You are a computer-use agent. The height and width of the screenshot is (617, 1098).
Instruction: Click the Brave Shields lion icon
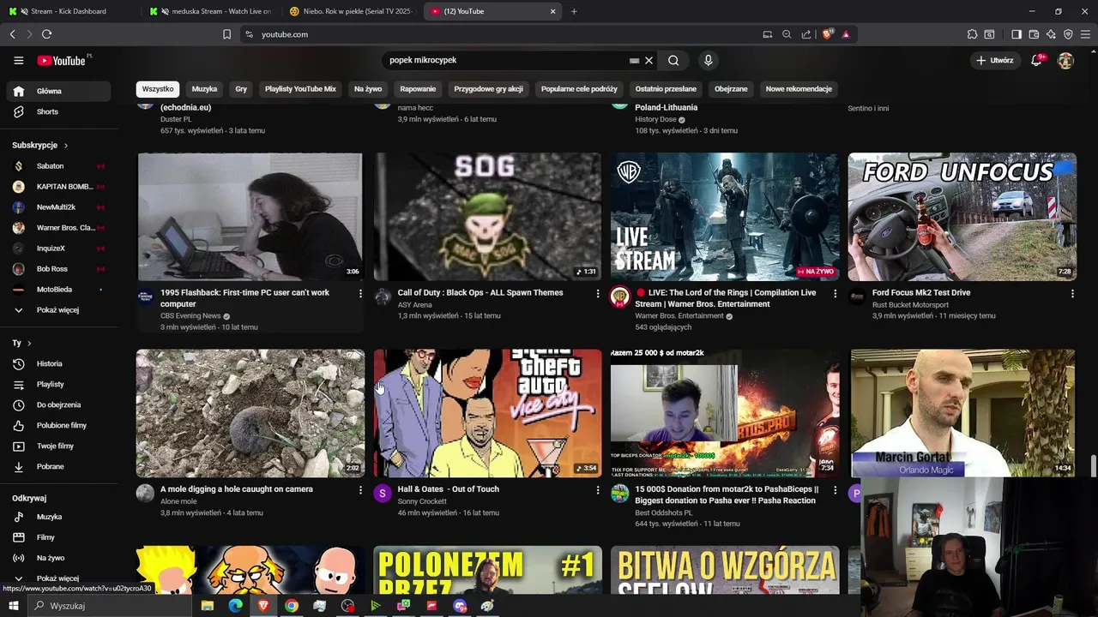tap(827, 34)
